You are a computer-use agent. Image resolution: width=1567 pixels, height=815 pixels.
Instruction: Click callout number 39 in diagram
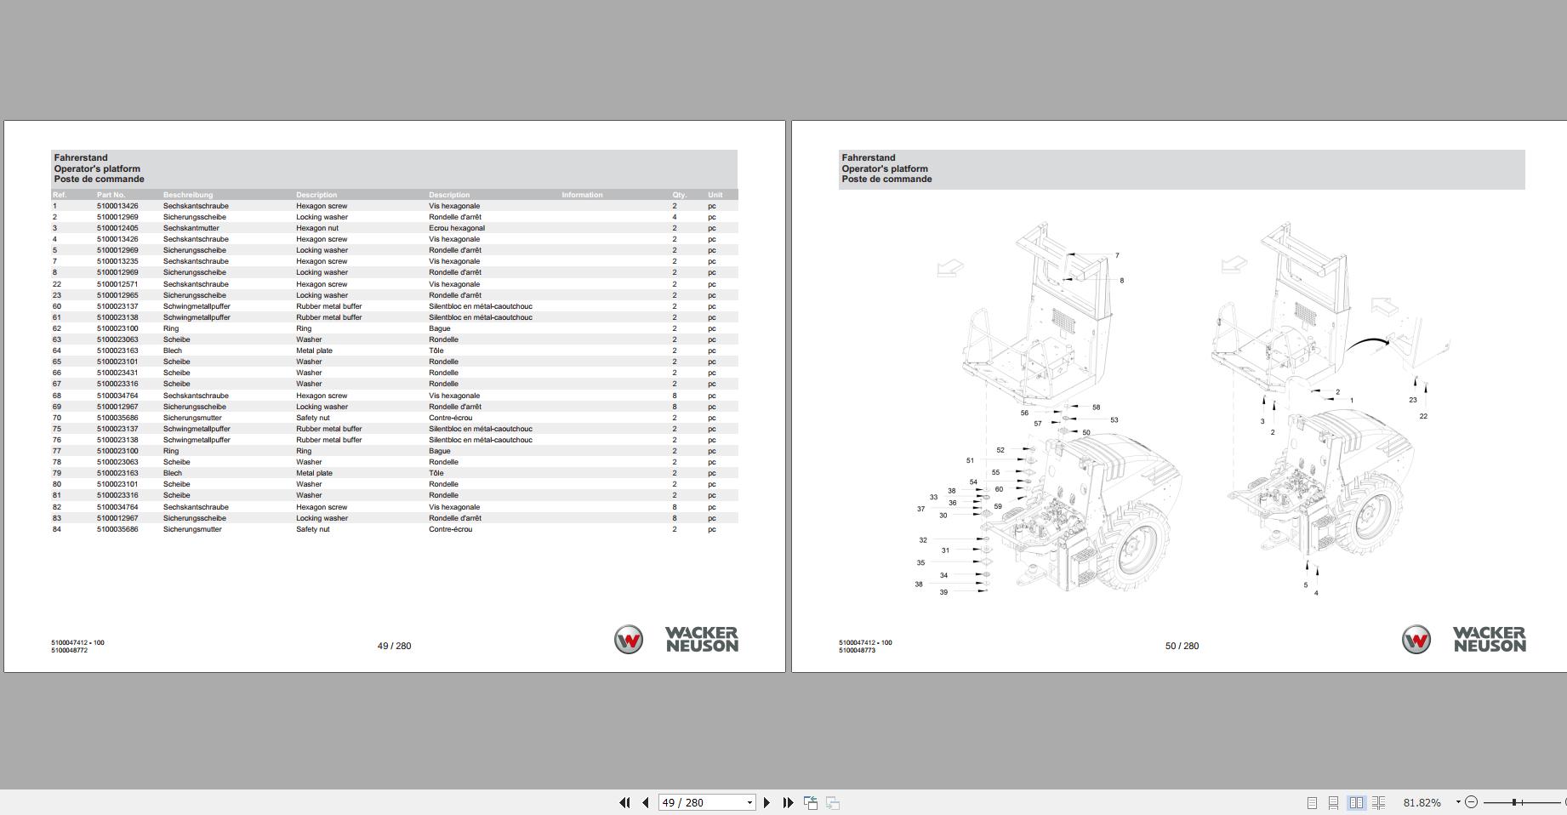click(943, 592)
